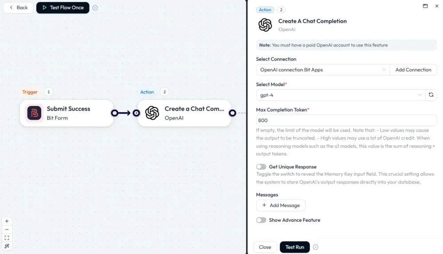Refresh the model list with the reload icon
This screenshot has height=254, width=443.
431,95
